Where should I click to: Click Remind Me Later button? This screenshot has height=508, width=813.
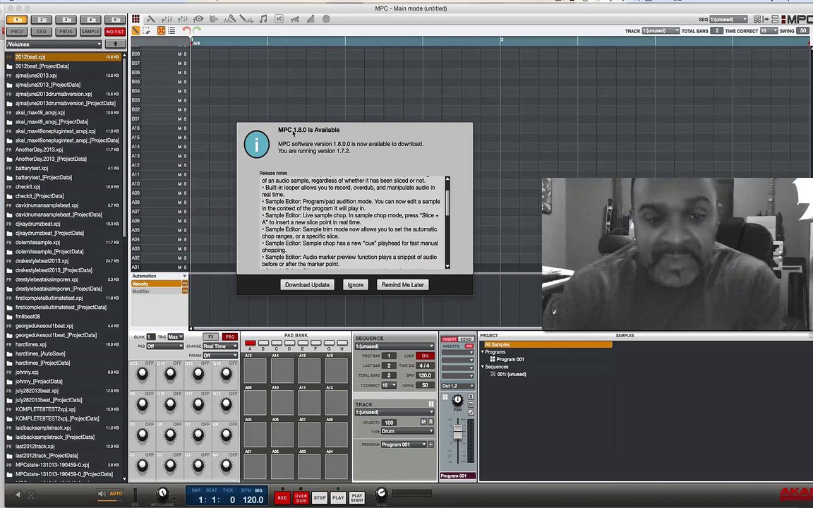(402, 284)
